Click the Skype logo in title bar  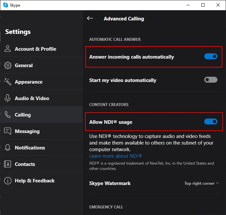[x=6, y=5]
